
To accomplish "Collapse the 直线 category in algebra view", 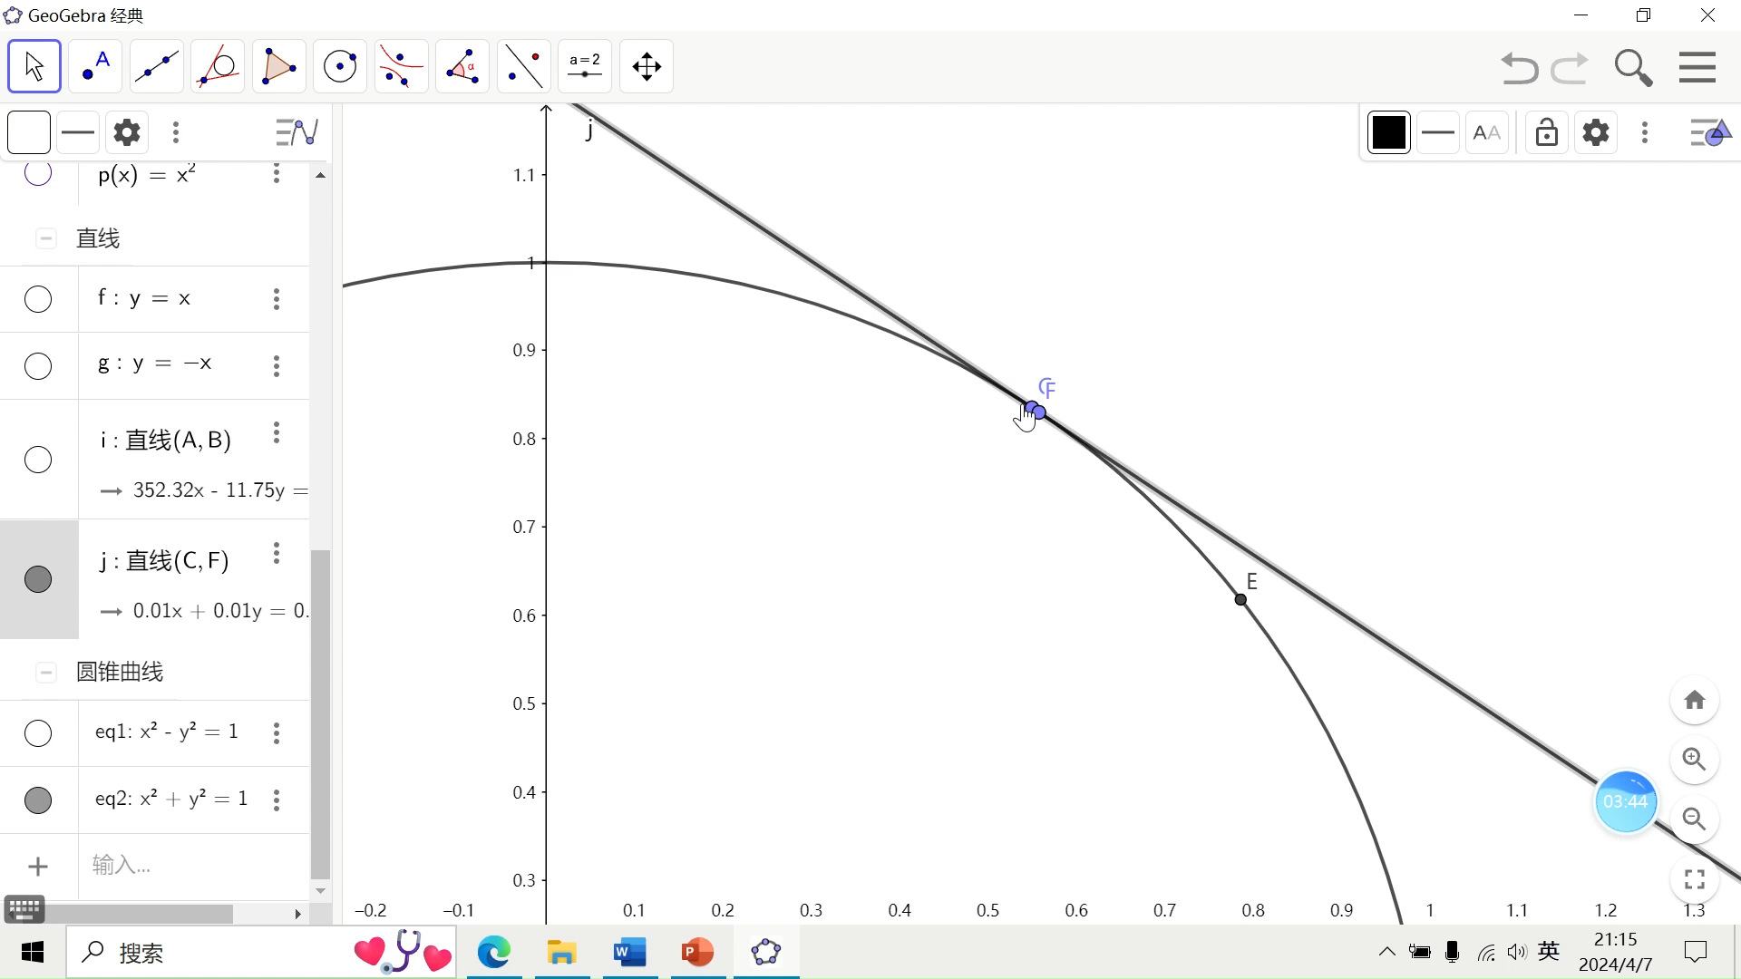I will click(x=46, y=238).
